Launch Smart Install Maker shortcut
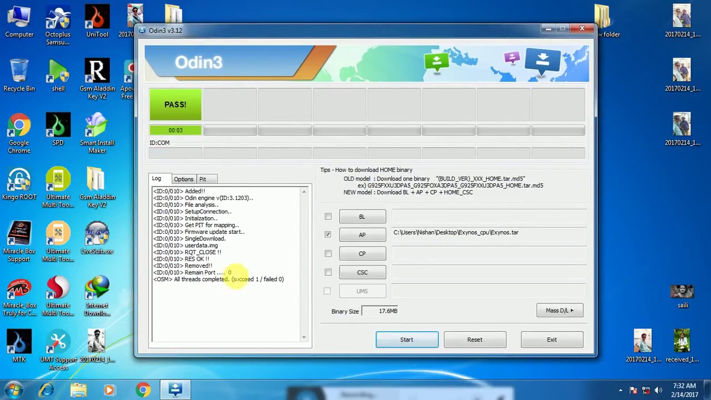Screen dimensions: 711x400 (97, 133)
